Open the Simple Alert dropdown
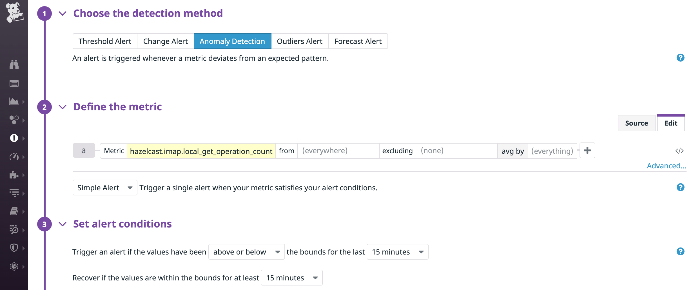Image resolution: width=695 pixels, height=290 pixels. pos(104,188)
